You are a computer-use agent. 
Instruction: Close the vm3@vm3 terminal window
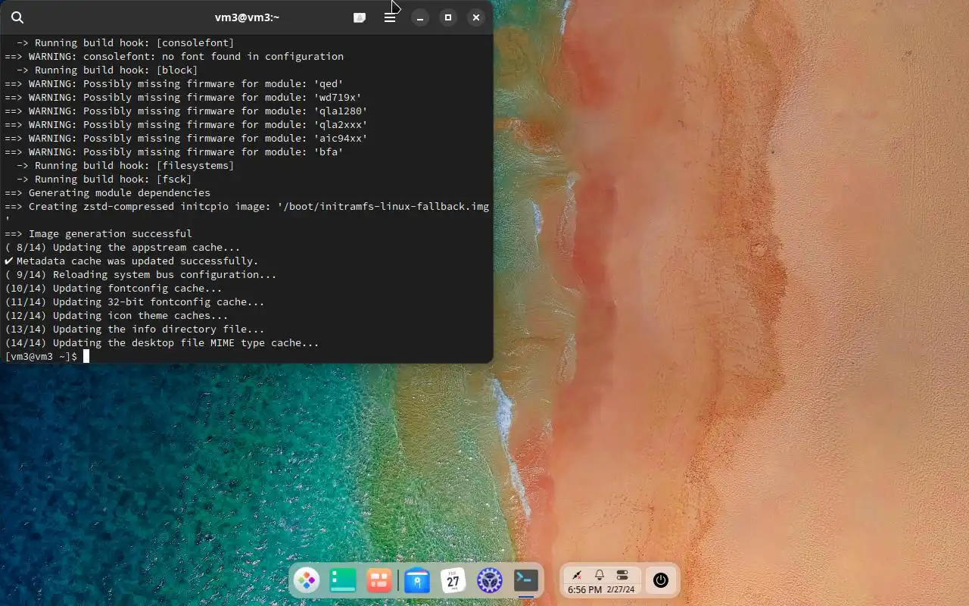(475, 17)
